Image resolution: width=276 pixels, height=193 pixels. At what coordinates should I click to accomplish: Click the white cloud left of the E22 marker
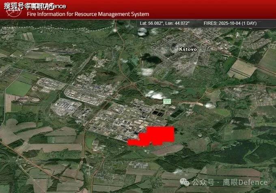[153, 95]
